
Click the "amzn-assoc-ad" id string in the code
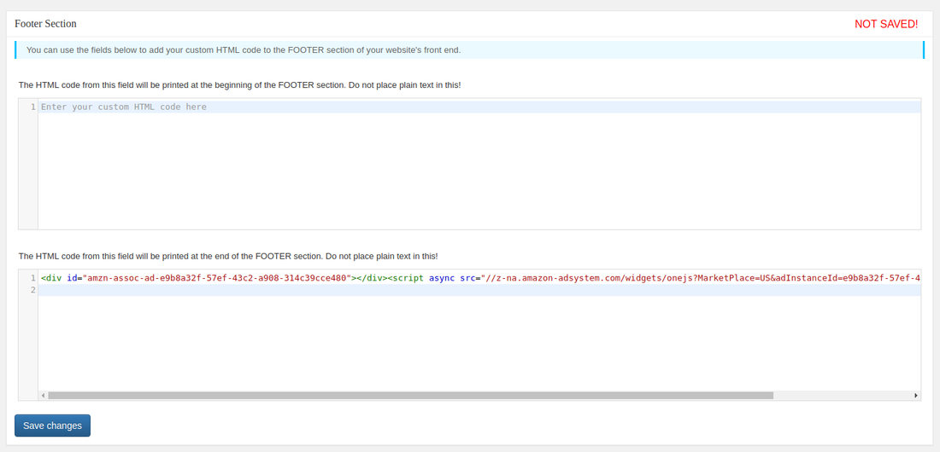(216, 278)
